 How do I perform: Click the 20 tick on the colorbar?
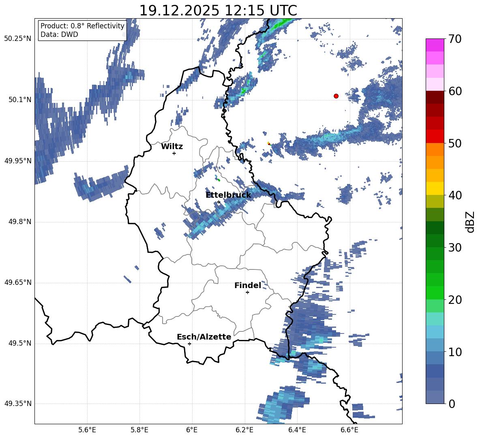(x=454, y=300)
